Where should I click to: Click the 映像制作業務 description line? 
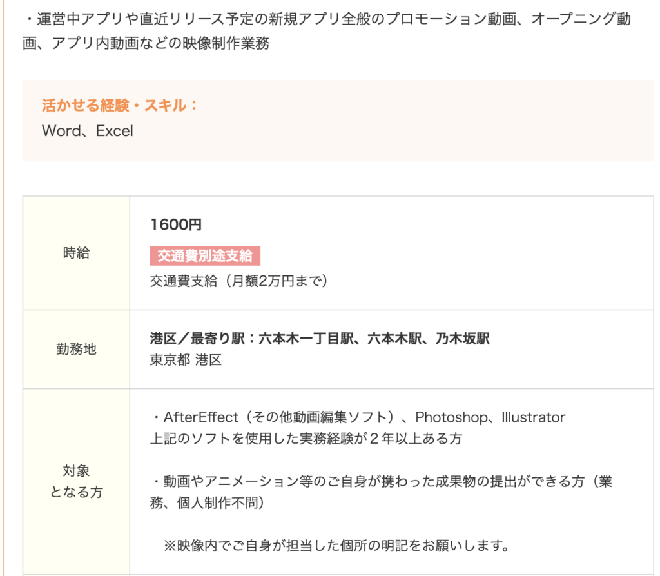pyautogui.click(x=146, y=43)
